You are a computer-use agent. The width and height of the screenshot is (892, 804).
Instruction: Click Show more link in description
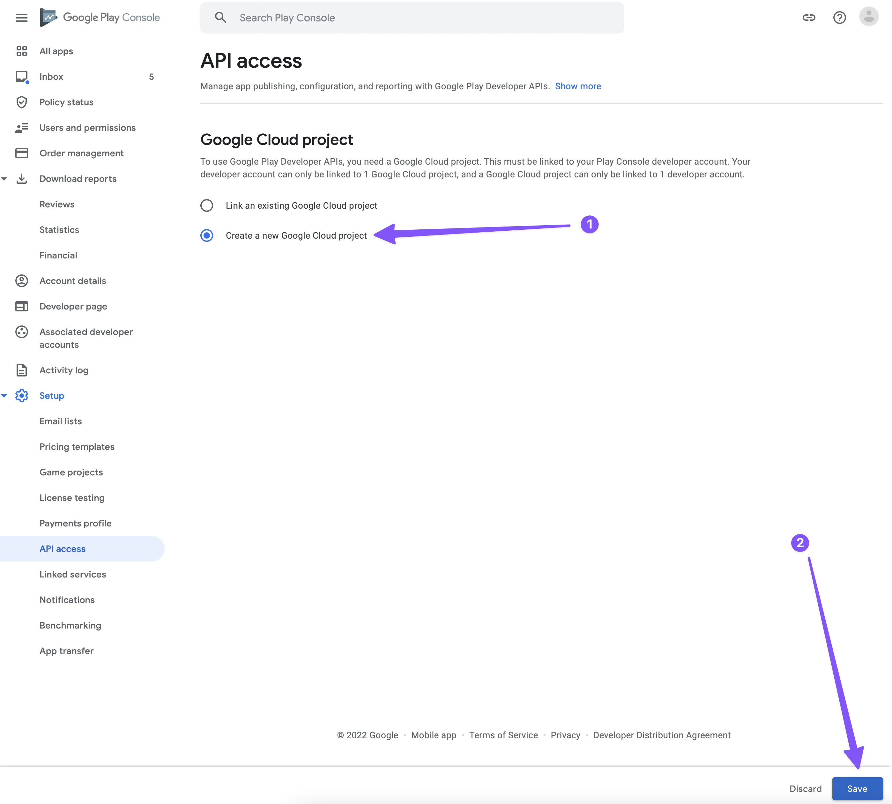[577, 86]
